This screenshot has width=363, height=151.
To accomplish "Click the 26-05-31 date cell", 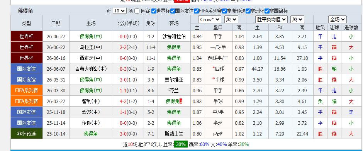I will click(56, 80).
